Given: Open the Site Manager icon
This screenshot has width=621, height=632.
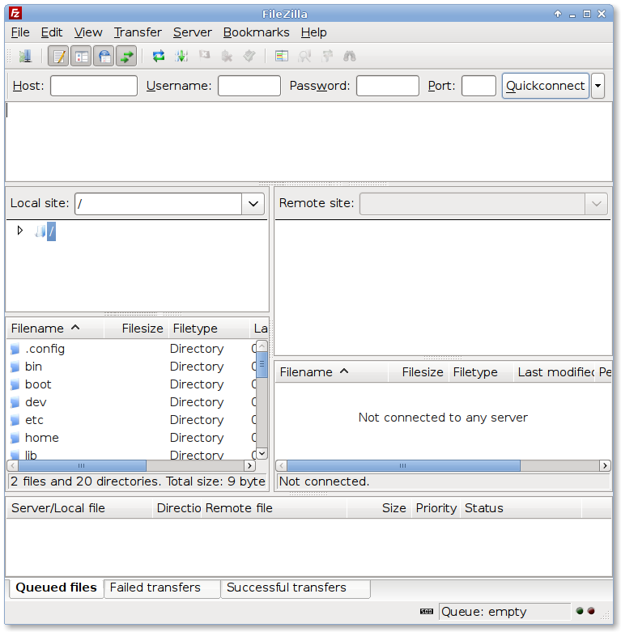Looking at the screenshot, I should tap(25, 56).
